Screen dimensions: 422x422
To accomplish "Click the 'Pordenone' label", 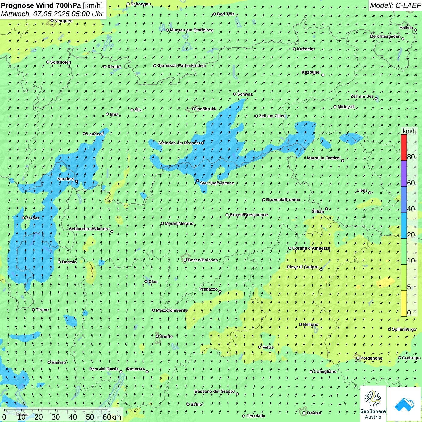I will point(371,358).
